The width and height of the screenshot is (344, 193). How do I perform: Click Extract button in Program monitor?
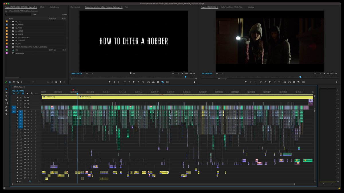[290, 82]
